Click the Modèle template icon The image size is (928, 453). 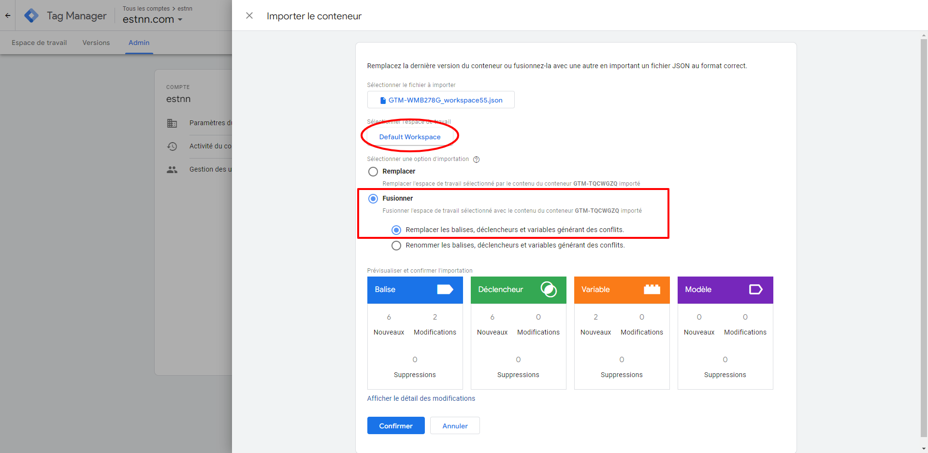click(x=755, y=289)
